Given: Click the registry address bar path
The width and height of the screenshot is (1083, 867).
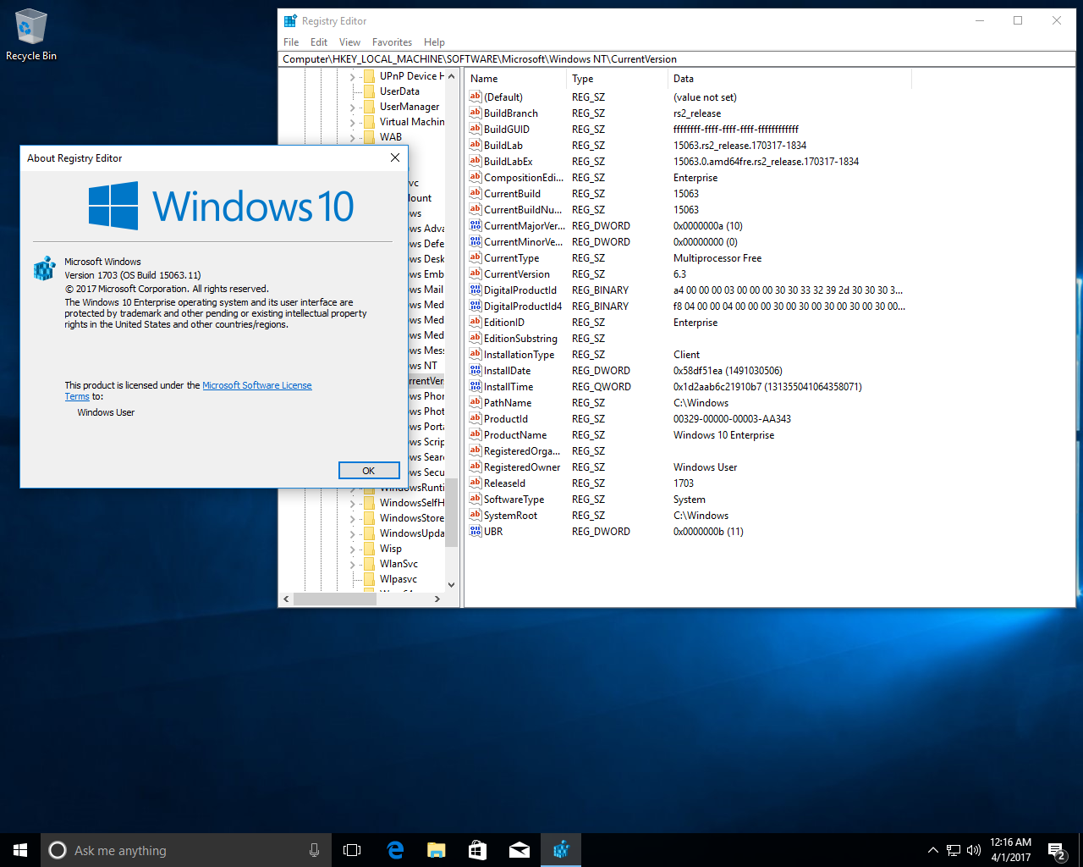Looking at the screenshot, I should point(676,59).
